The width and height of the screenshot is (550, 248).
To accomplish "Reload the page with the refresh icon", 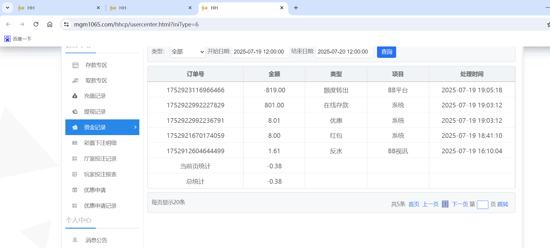I will tap(36, 24).
